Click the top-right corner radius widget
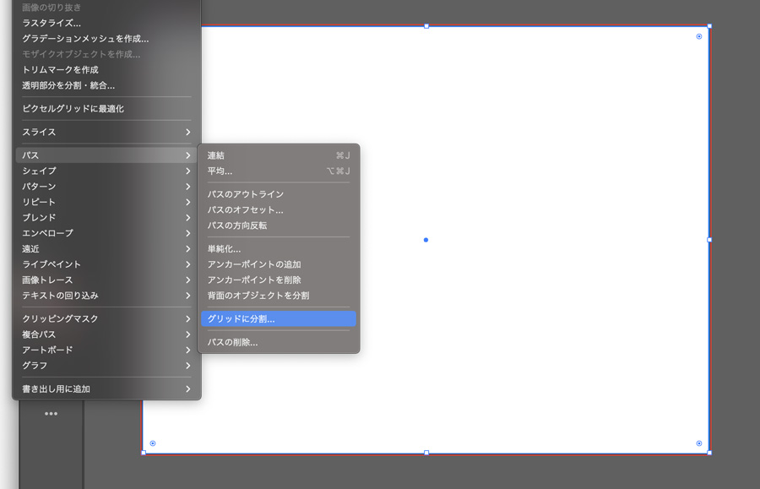Image resolution: width=760 pixels, height=489 pixels. 699,36
